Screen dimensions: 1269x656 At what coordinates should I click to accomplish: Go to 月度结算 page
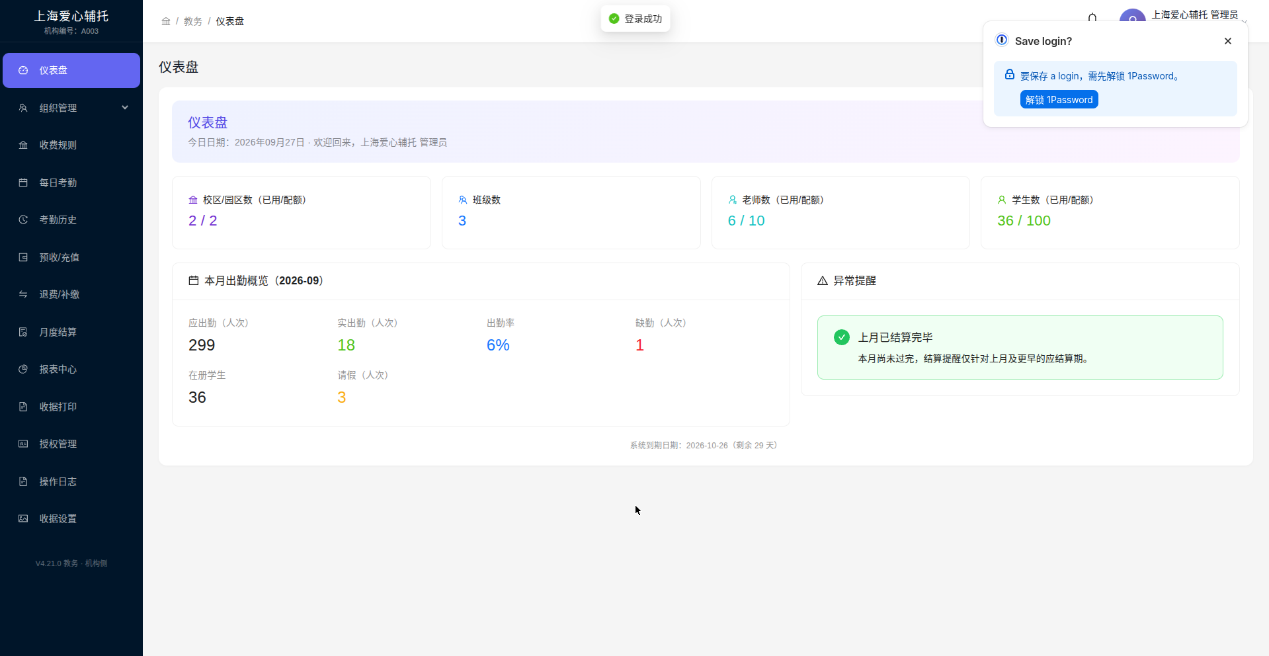click(71, 332)
